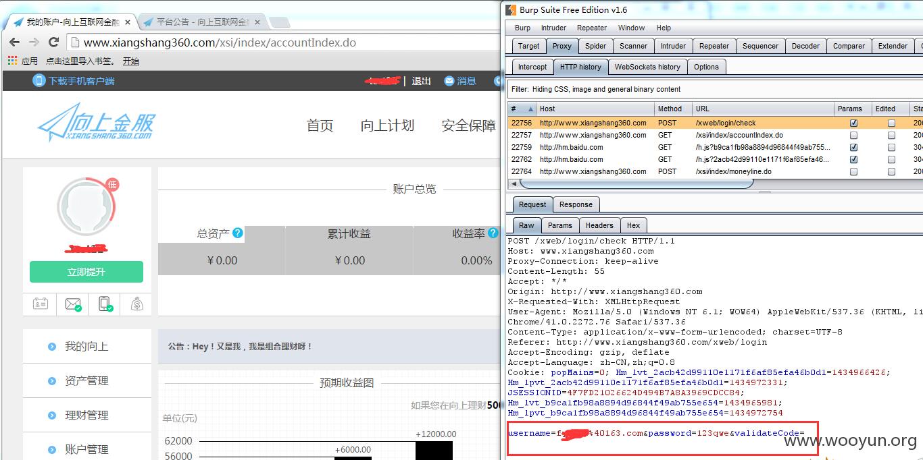Click the 向上金服 paper-plane logo
The height and width of the screenshot is (460, 923).
[x=97, y=122]
